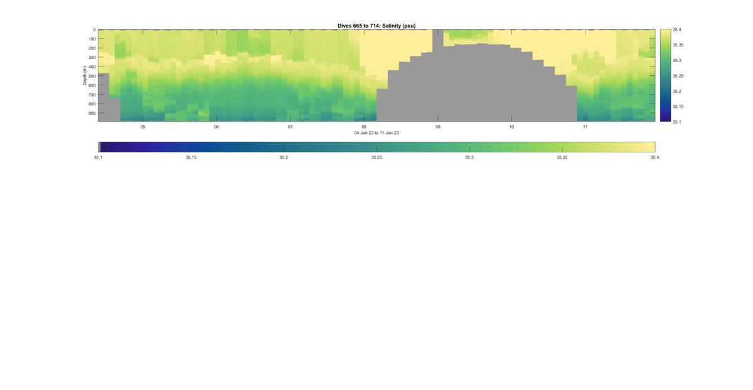Pick "35.4" under the horizontal colorbar
Viewport: 753px width, 390px height.
point(655,157)
